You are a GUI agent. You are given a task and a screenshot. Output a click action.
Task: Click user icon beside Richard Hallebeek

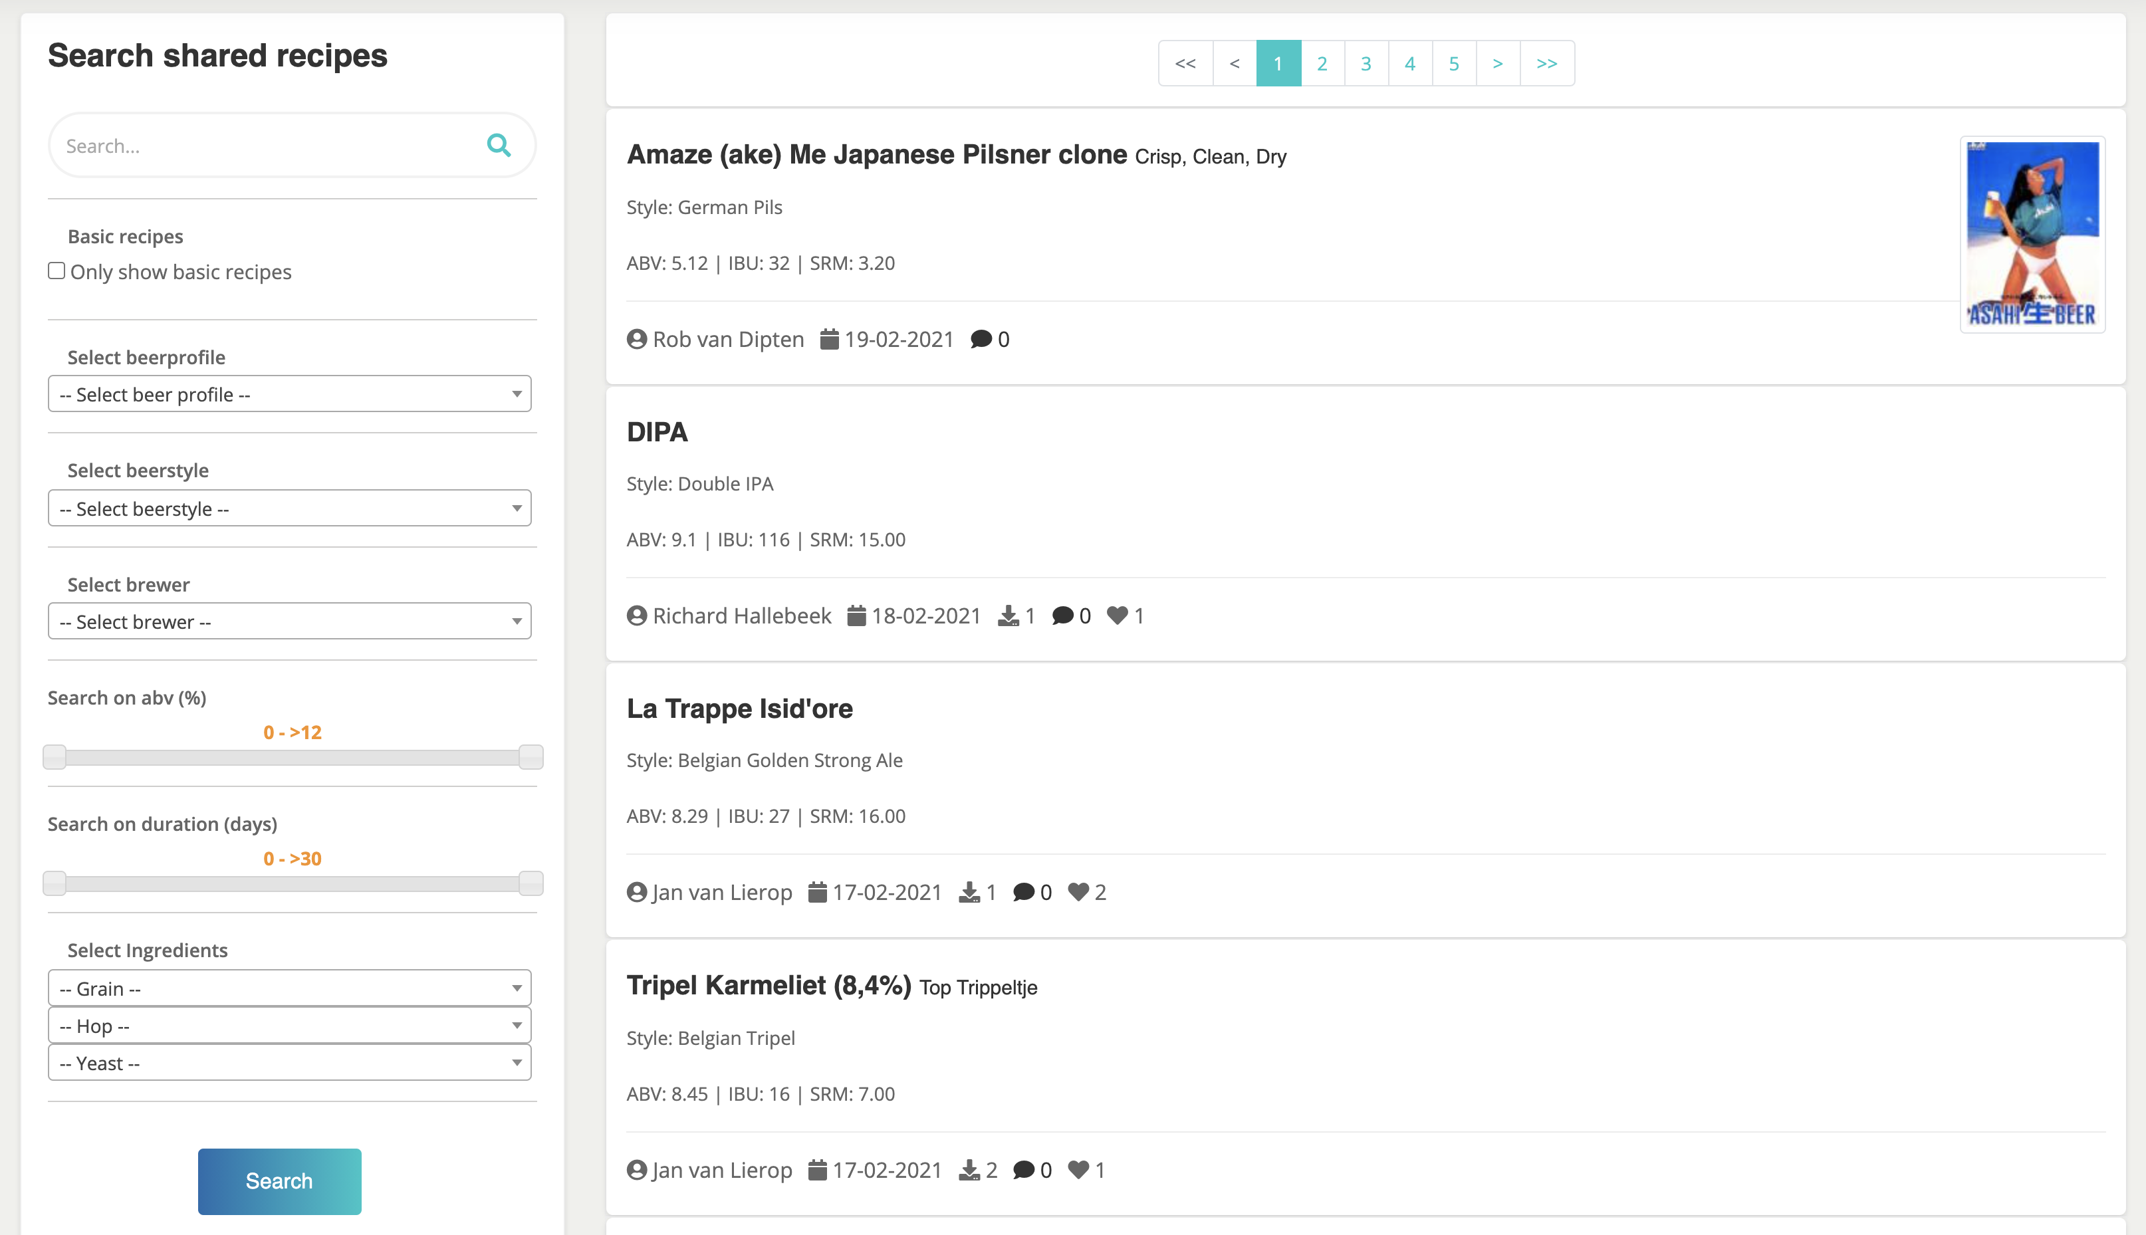637,616
